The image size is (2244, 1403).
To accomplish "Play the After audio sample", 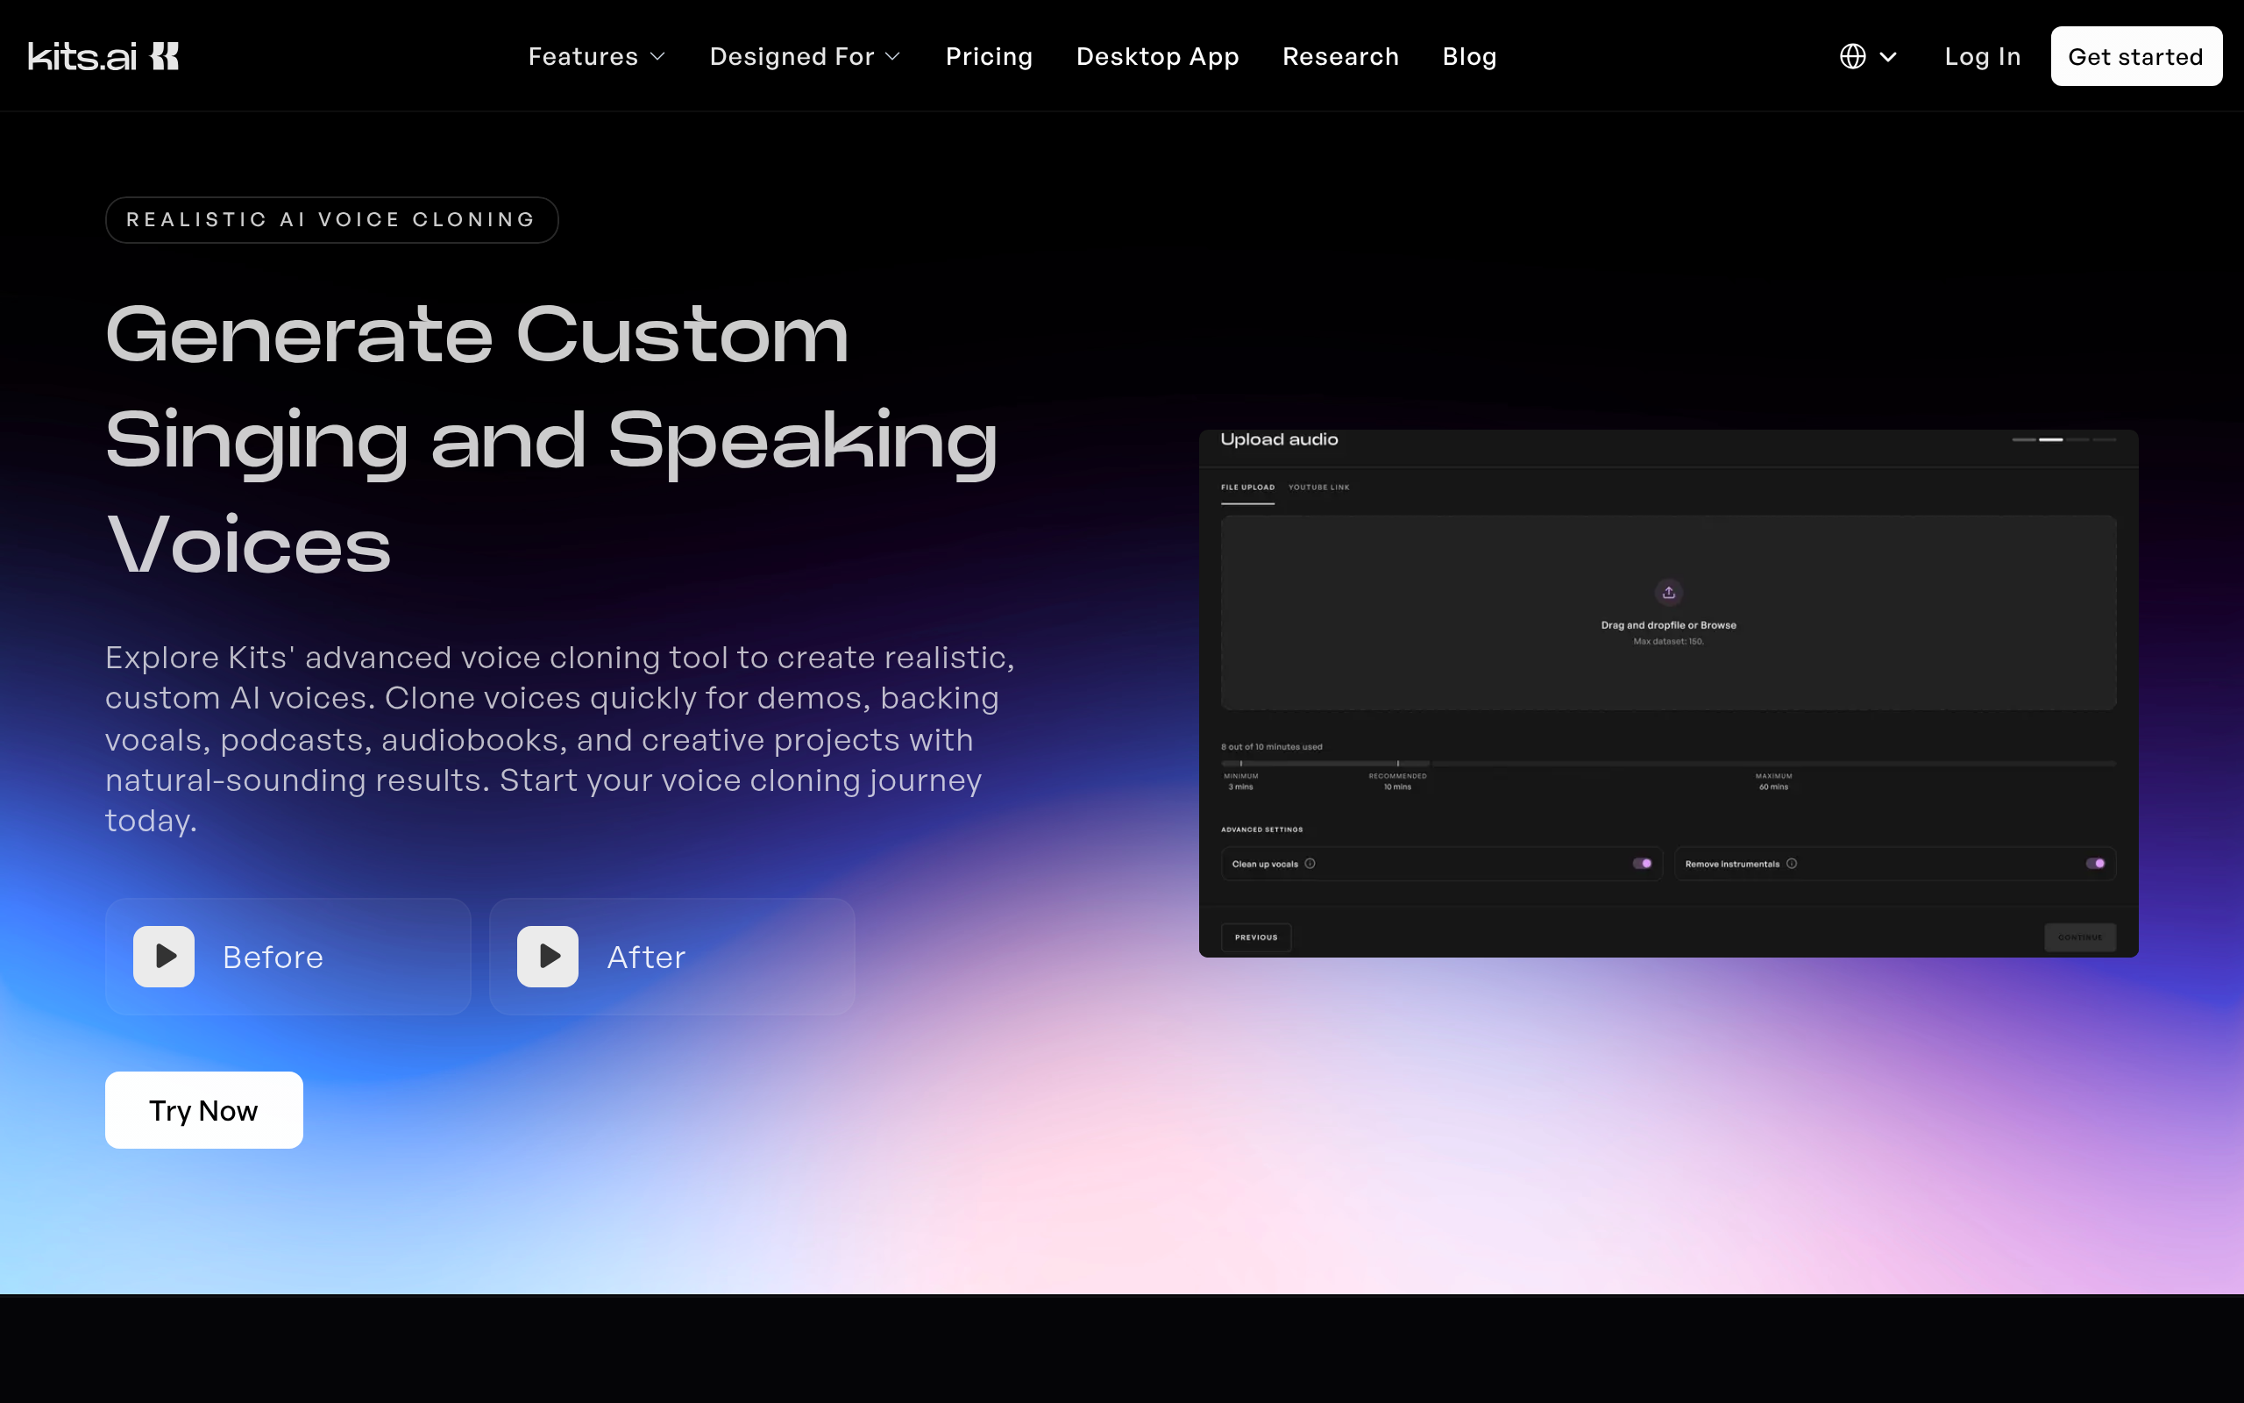I will coord(548,957).
